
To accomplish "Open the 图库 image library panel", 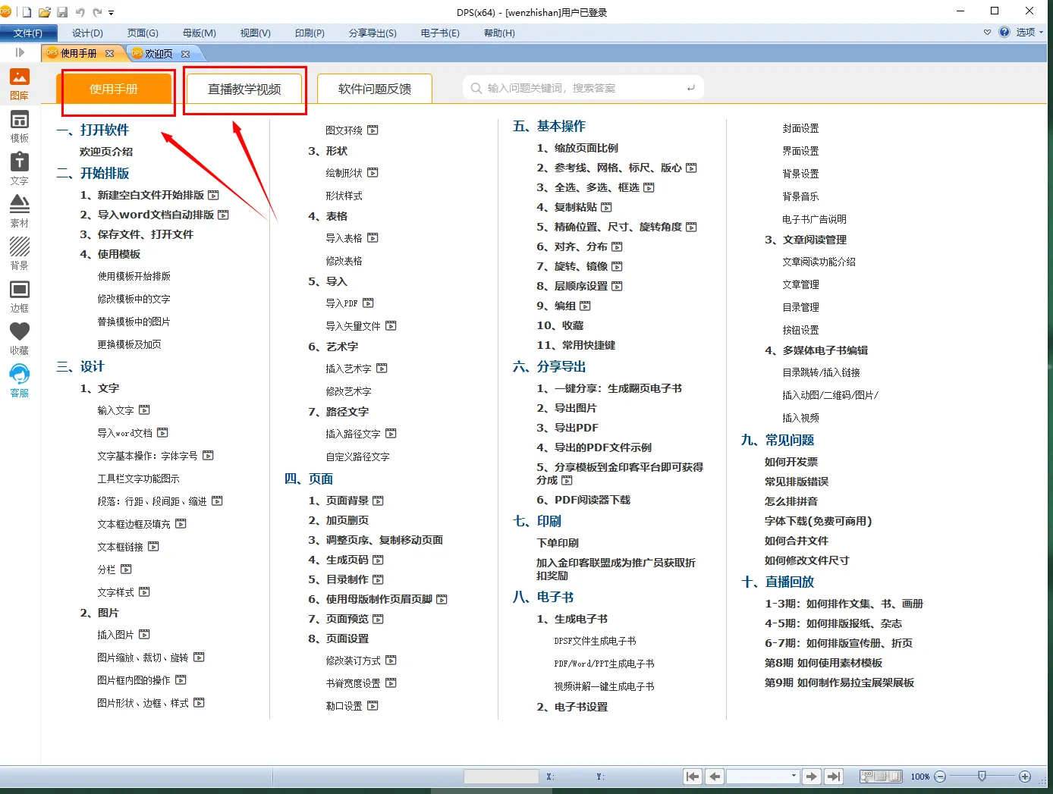I will (19, 83).
